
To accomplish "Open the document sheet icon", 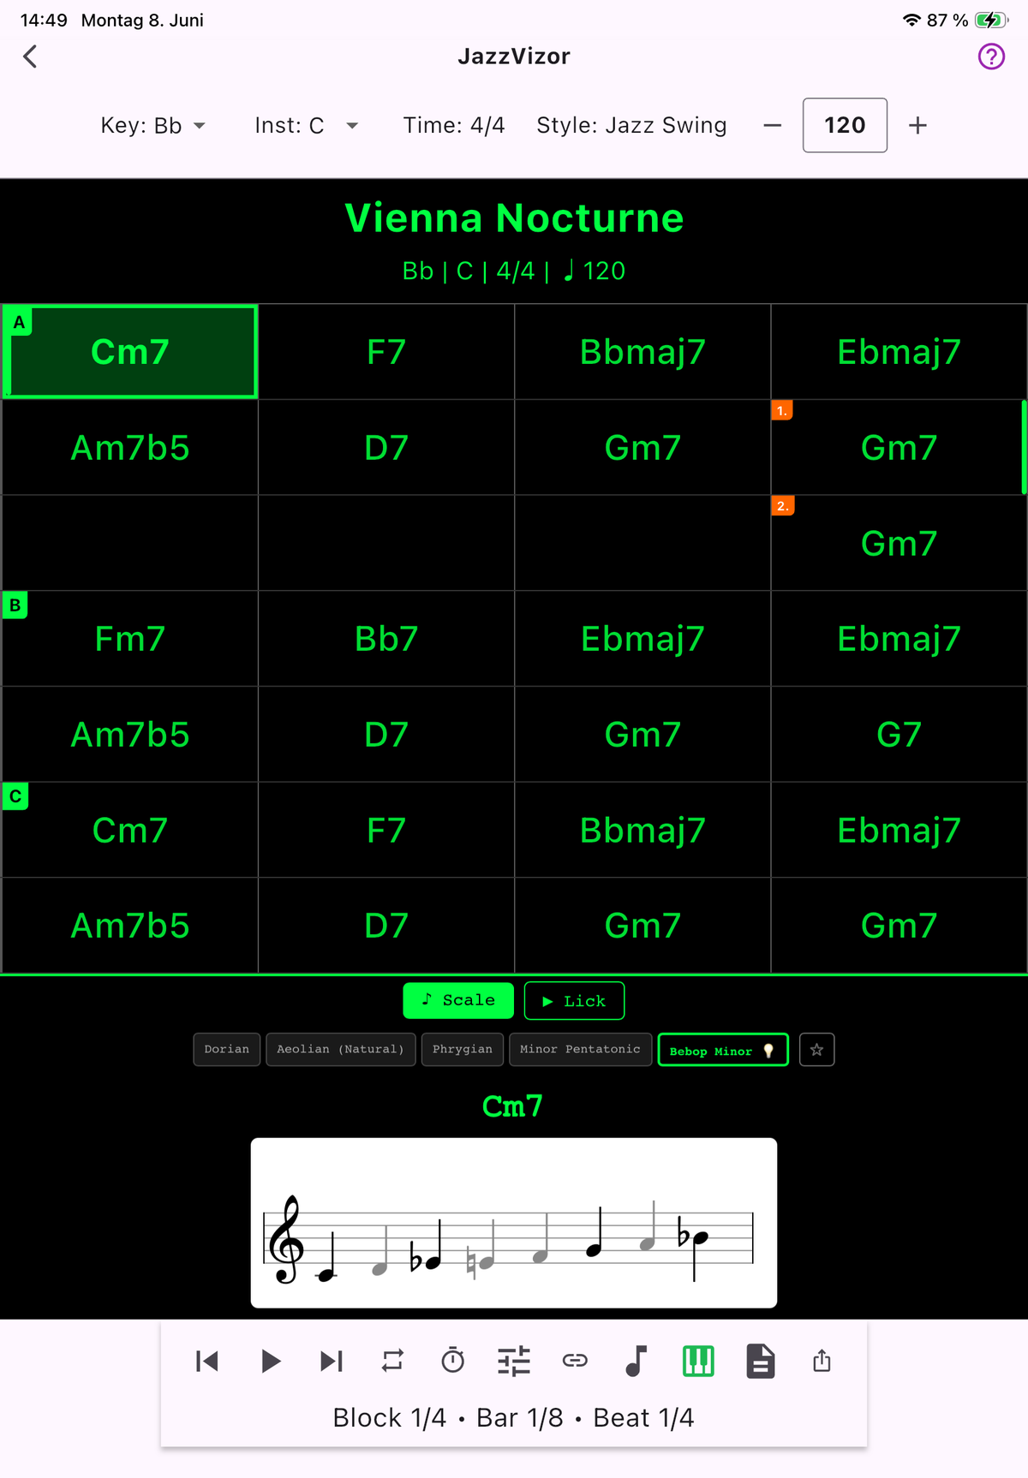I will [x=760, y=1361].
